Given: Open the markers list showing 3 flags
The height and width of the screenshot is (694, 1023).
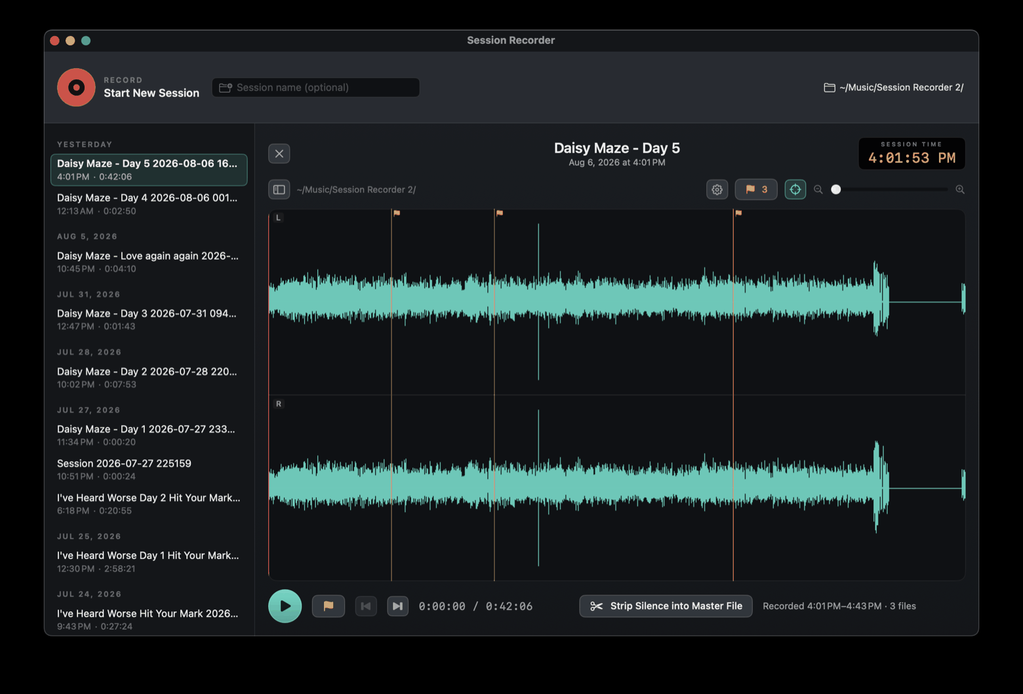Looking at the screenshot, I should pyautogui.click(x=756, y=190).
